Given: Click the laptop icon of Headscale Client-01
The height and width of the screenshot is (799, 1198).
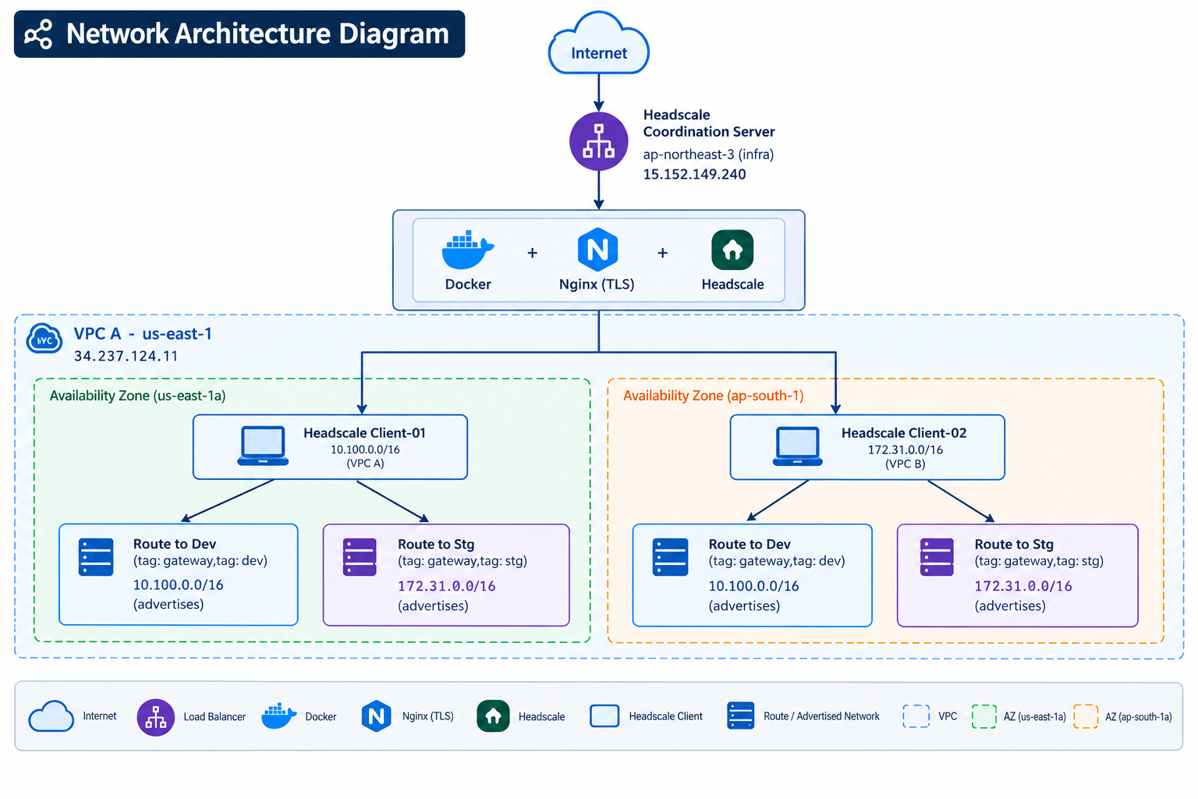Looking at the screenshot, I should pos(263,446).
